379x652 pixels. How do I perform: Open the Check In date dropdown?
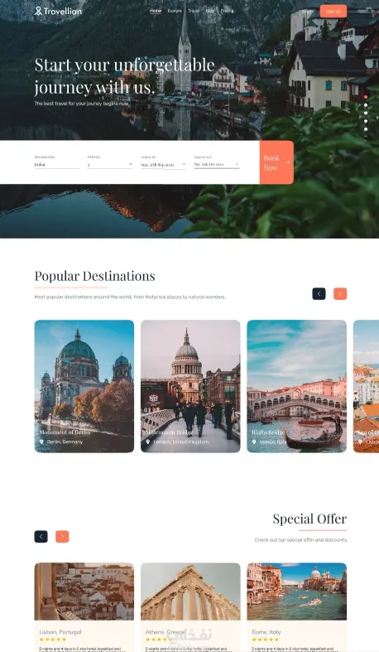click(163, 165)
